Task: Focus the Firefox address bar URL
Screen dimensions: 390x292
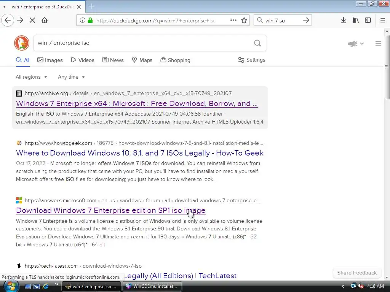Action: (x=156, y=21)
